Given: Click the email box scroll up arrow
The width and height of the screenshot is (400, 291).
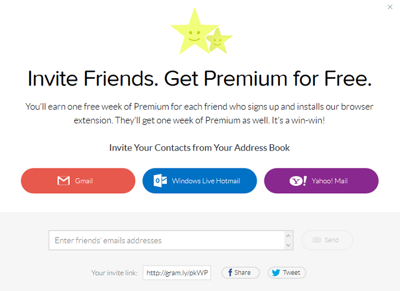Looking at the screenshot, I should 289,235.
